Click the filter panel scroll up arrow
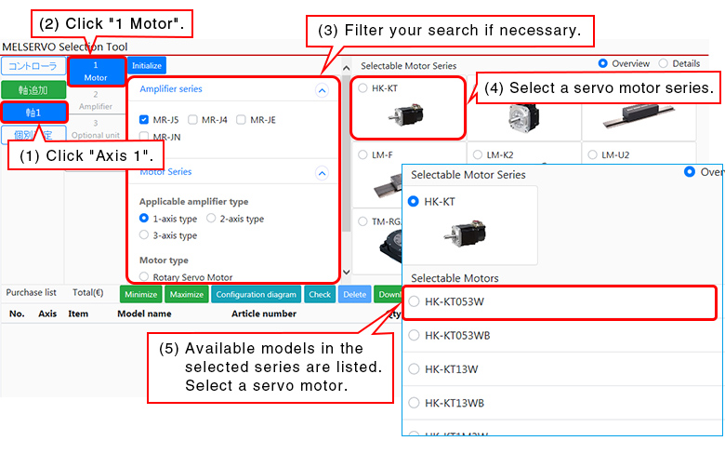The width and height of the screenshot is (725, 454). coord(347,68)
